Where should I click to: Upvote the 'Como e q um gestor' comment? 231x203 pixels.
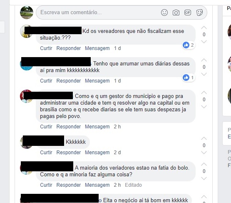pyautogui.click(x=204, y=93)
